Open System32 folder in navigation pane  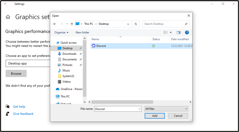pos(68,76)
